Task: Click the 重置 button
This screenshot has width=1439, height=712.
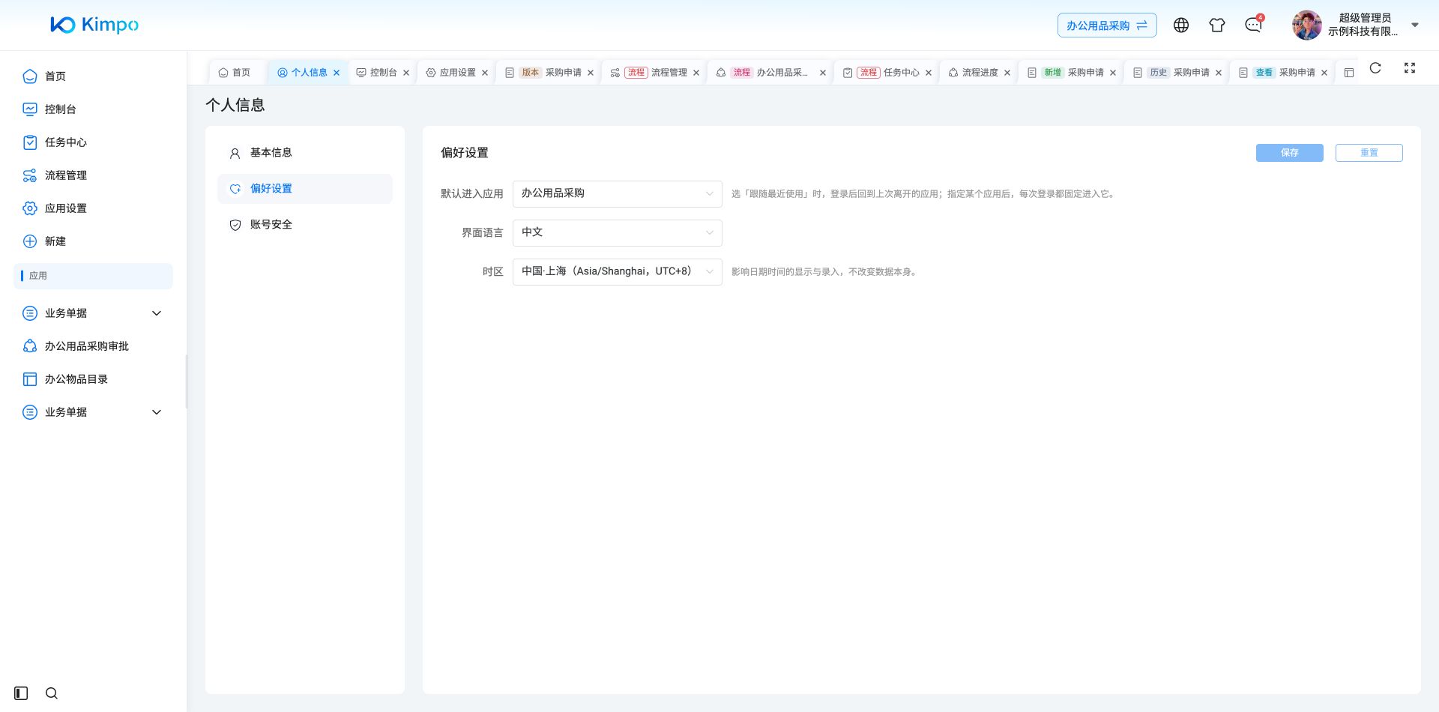Action: click(1369, 153)
